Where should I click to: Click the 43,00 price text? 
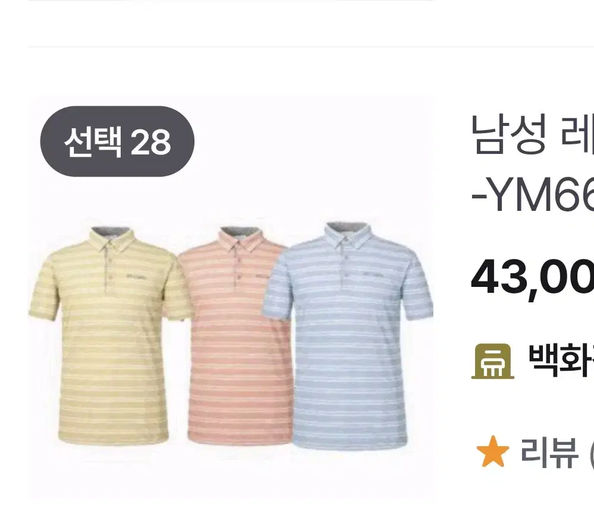point(532,277)
